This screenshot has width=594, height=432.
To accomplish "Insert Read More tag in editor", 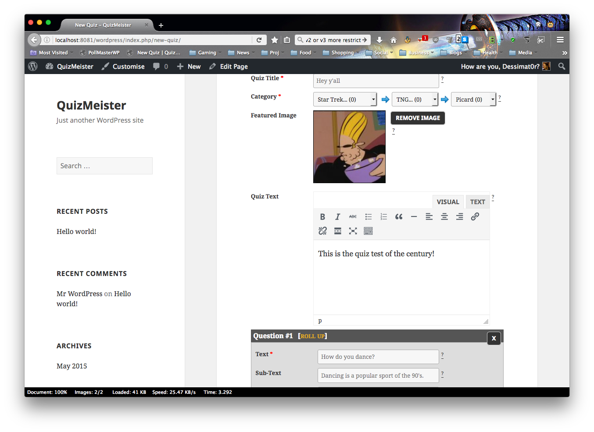I will coord(337,231).
